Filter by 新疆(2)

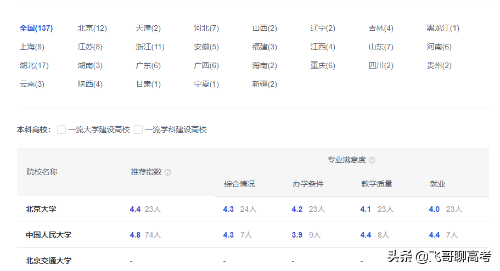(265, 84)
